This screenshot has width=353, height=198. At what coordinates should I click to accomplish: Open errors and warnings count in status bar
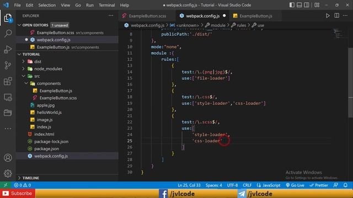[22, 185]
